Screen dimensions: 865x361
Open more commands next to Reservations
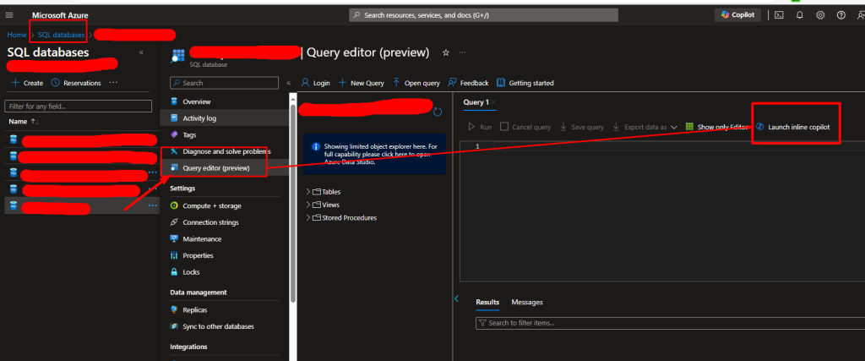pos(113,83)
